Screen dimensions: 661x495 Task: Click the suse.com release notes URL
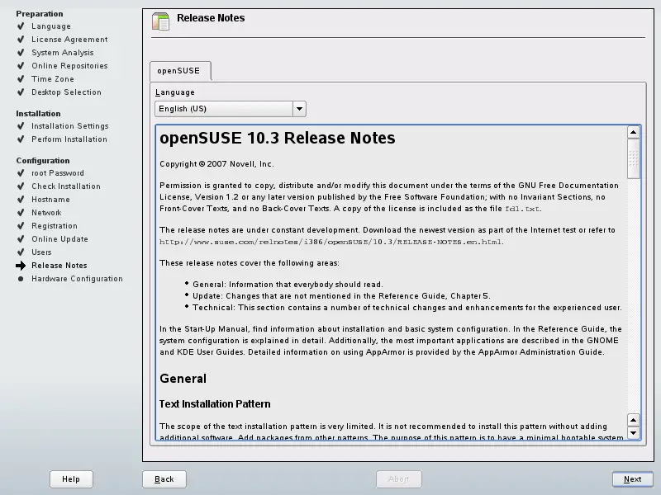tap(331, 242)
